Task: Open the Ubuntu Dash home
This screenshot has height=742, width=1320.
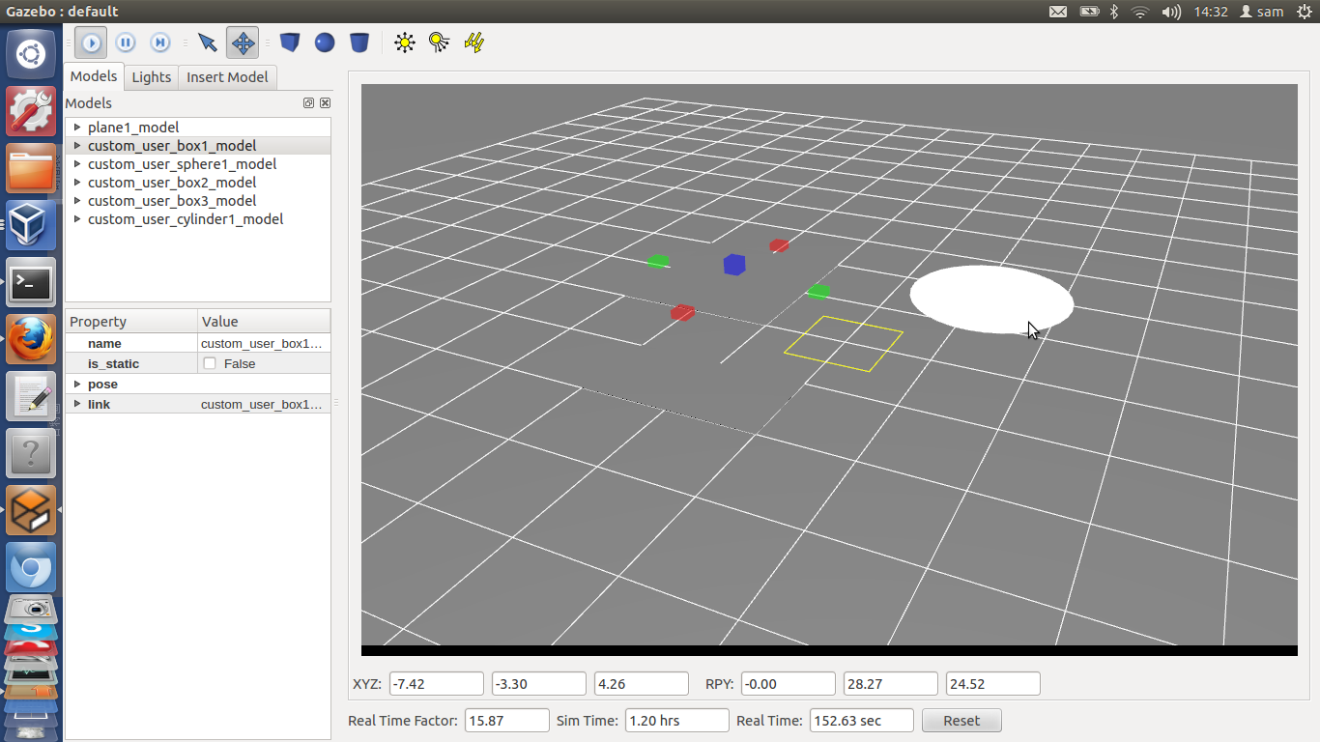Action: click(x=31, y=54)
